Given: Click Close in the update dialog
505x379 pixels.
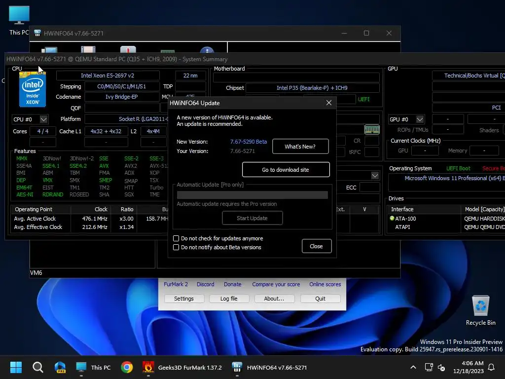Looking at the screenshot, I should [x=316, y=246].
